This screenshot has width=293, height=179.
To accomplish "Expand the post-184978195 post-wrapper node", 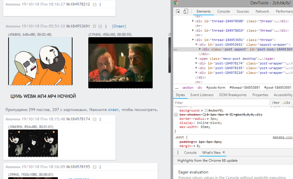I will (197, 68).
